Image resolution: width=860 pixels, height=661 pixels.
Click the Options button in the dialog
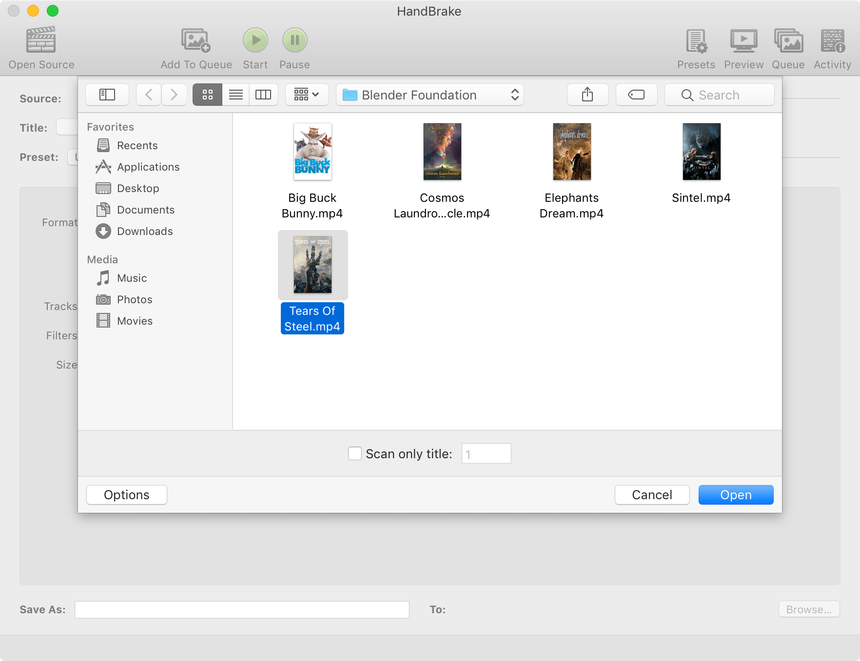click(126, 494)
